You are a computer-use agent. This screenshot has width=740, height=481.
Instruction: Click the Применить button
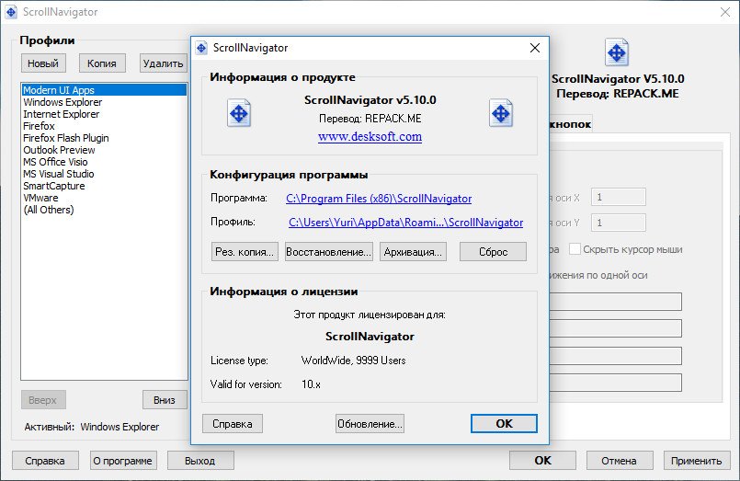[697, 460]
